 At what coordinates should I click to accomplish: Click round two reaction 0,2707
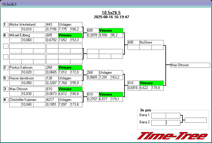(93, 99)
